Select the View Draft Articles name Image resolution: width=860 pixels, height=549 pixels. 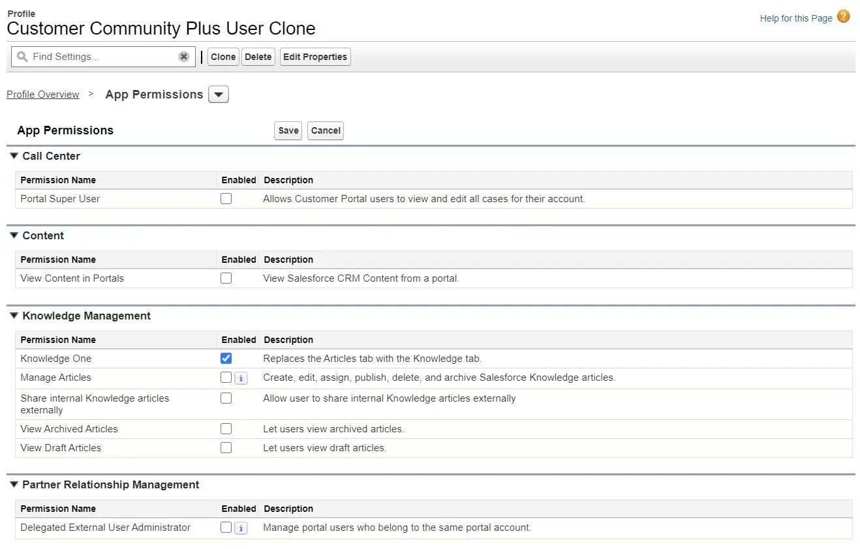point(61,448)
